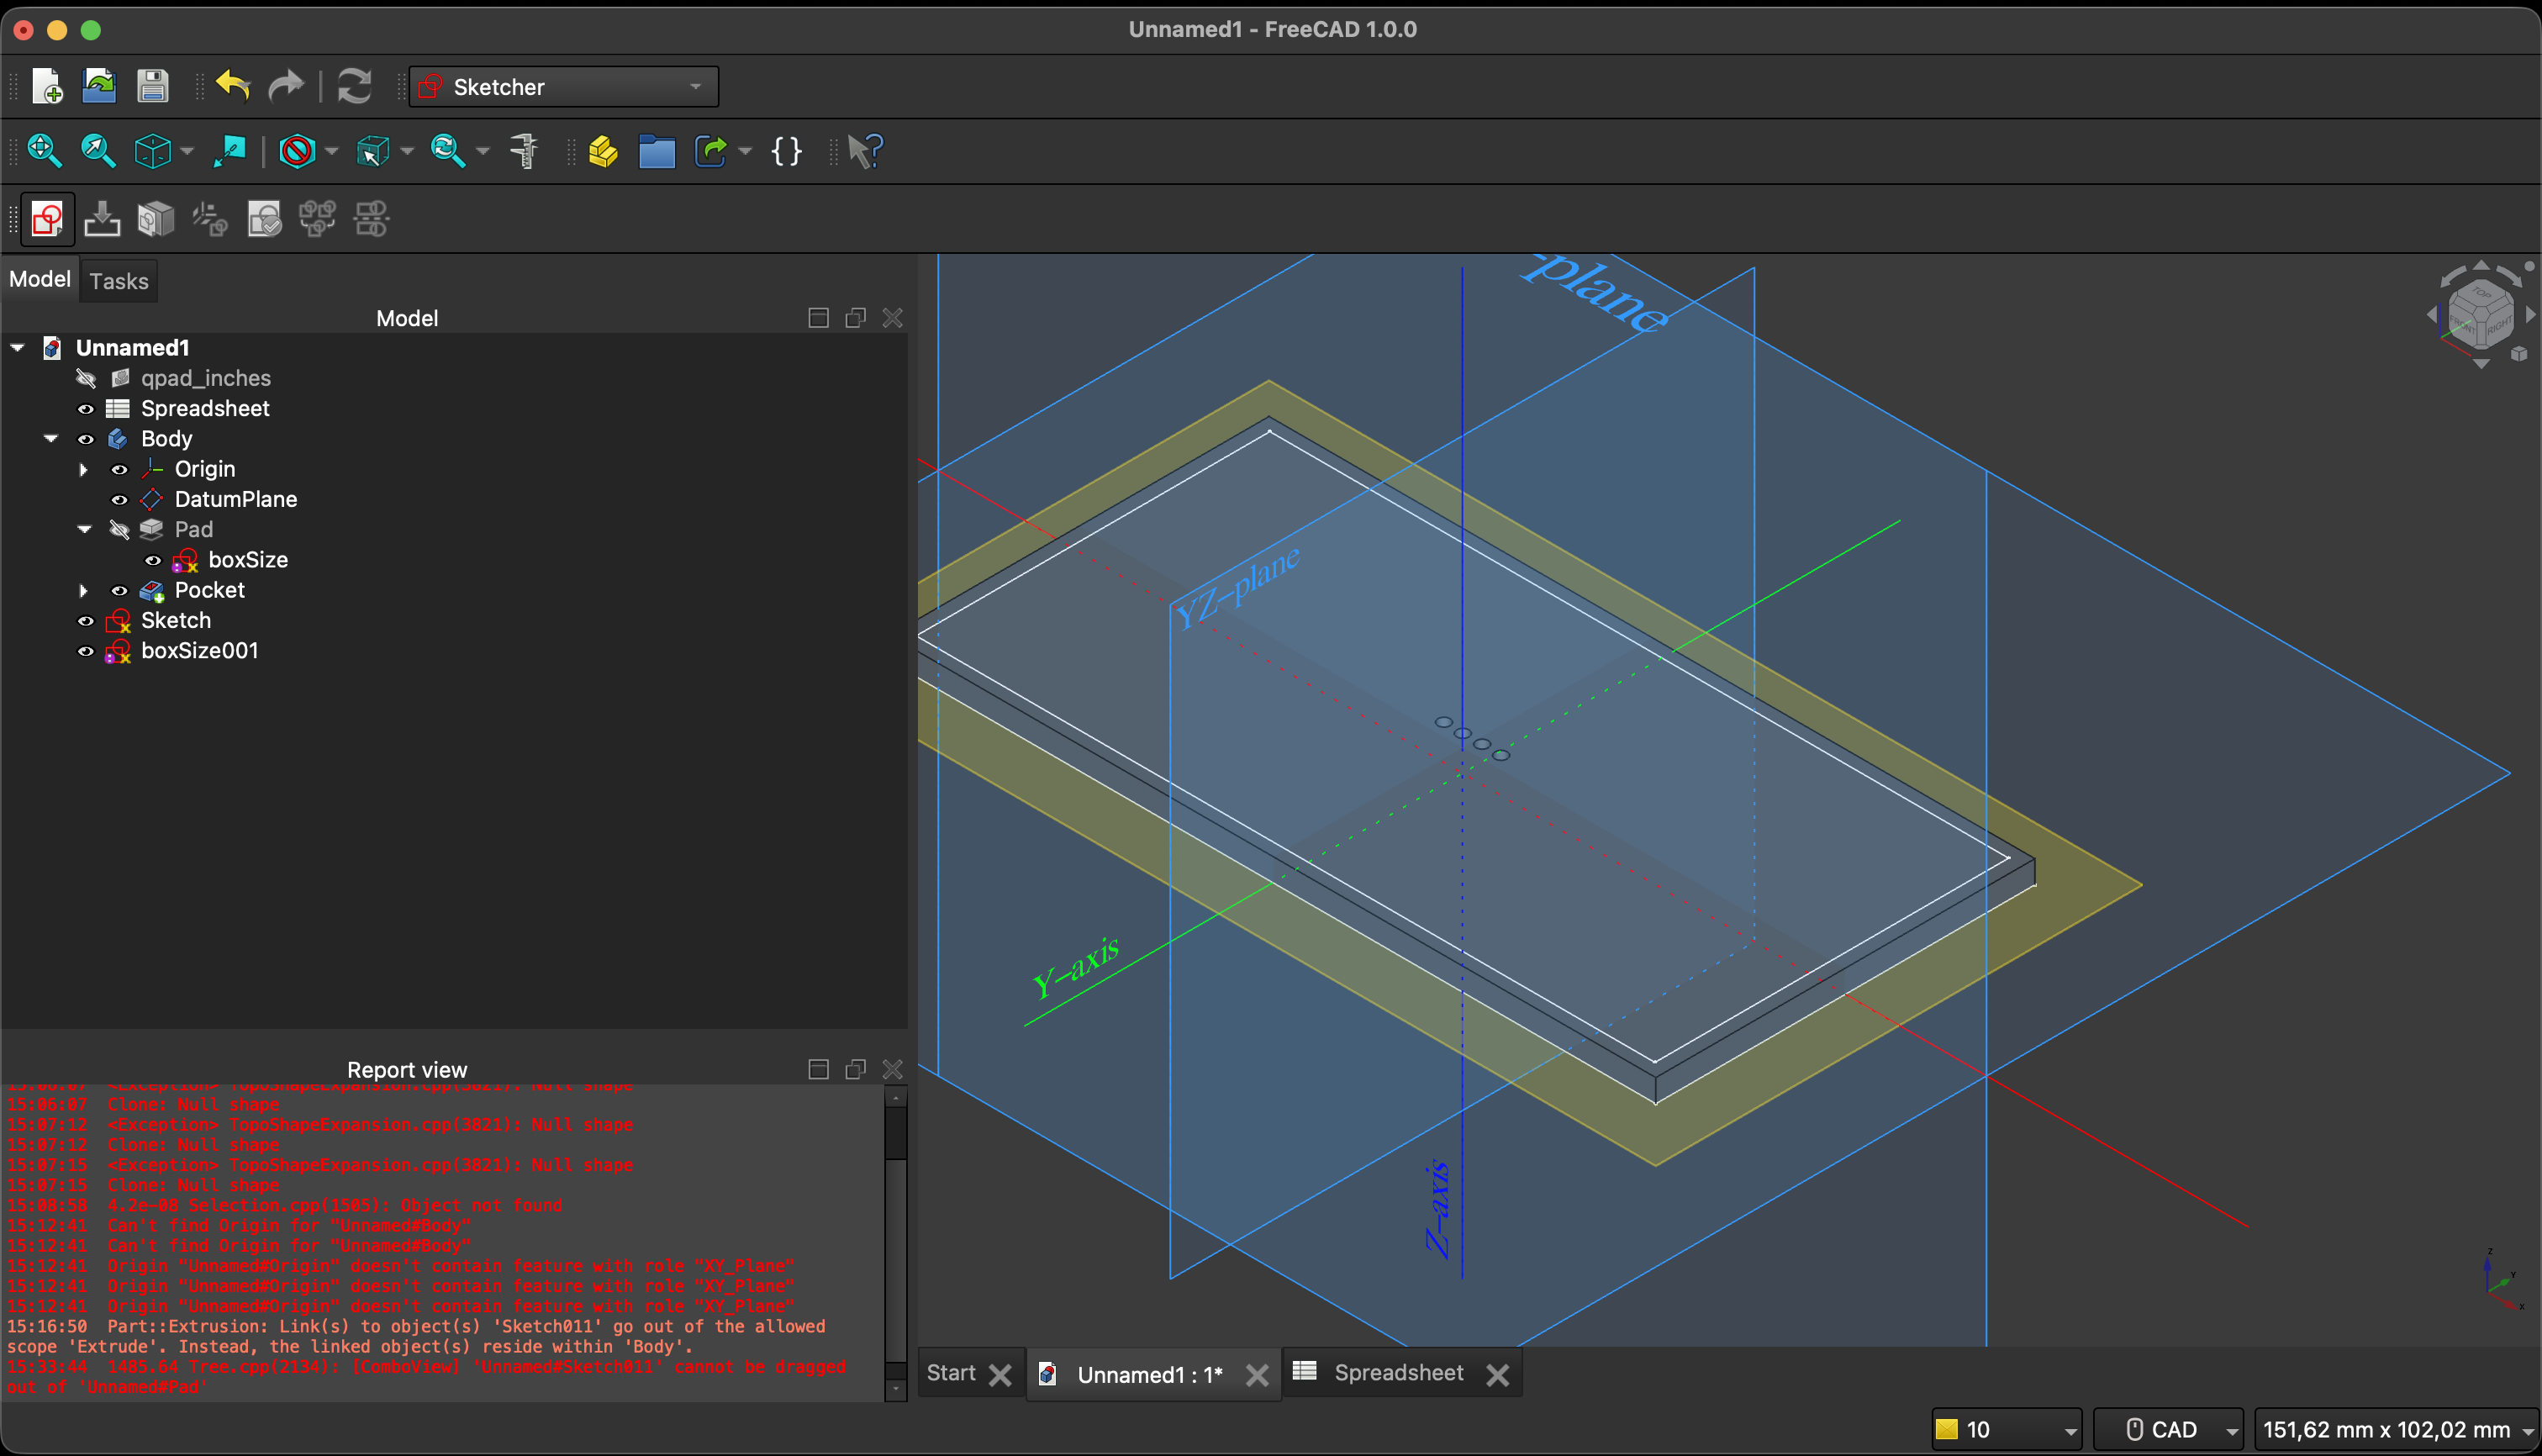Select the Fit all zoom tool
This screenshot has width=2542, height=1456.
click(44, 150)
